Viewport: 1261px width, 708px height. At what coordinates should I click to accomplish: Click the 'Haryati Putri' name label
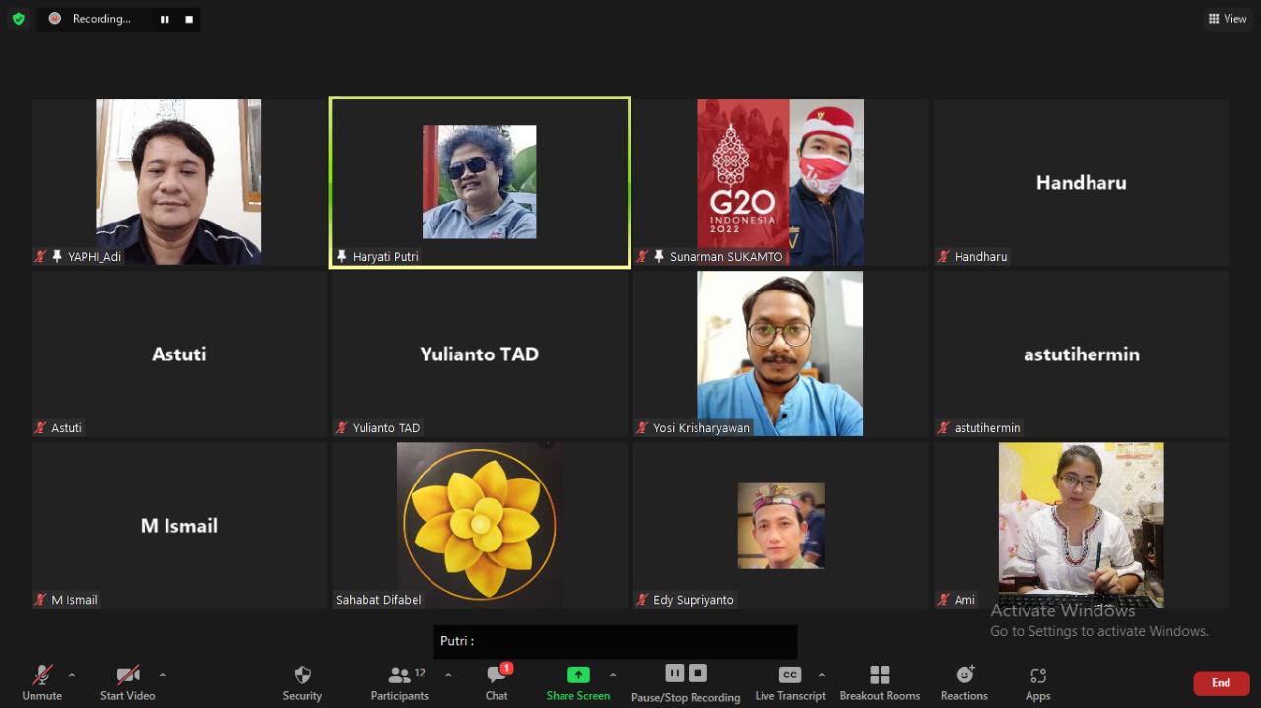pos(385,256)
